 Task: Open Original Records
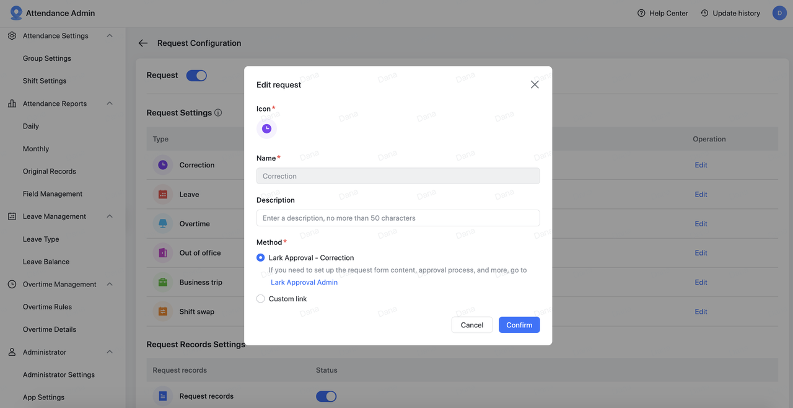pos(50,171)
